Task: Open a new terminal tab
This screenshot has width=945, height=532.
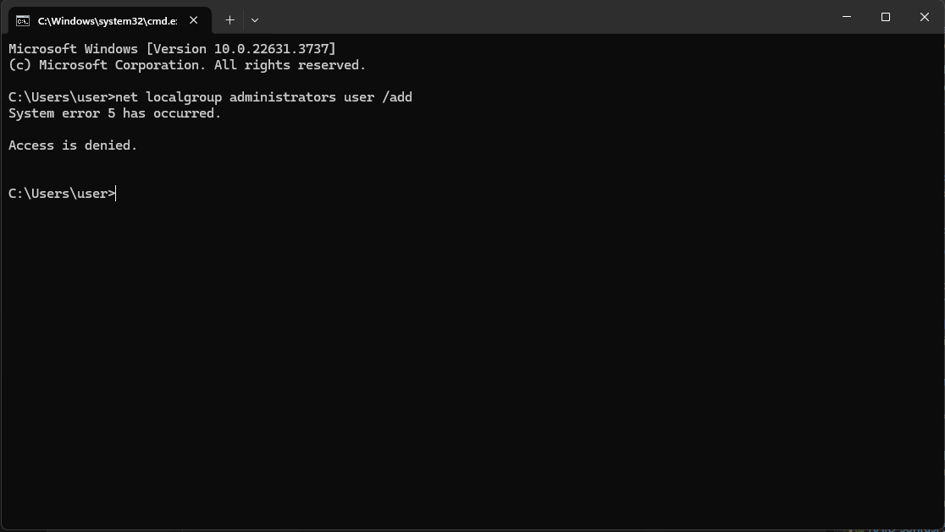Action: 229,19
